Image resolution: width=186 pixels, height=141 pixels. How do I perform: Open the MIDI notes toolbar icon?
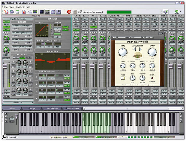[29, 12]
